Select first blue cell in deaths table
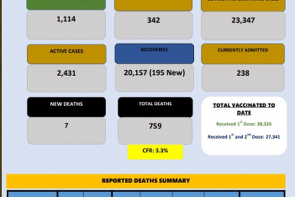The height and width of the screenshot is (197, 295). pyautogui.click(x=32, y=194)
